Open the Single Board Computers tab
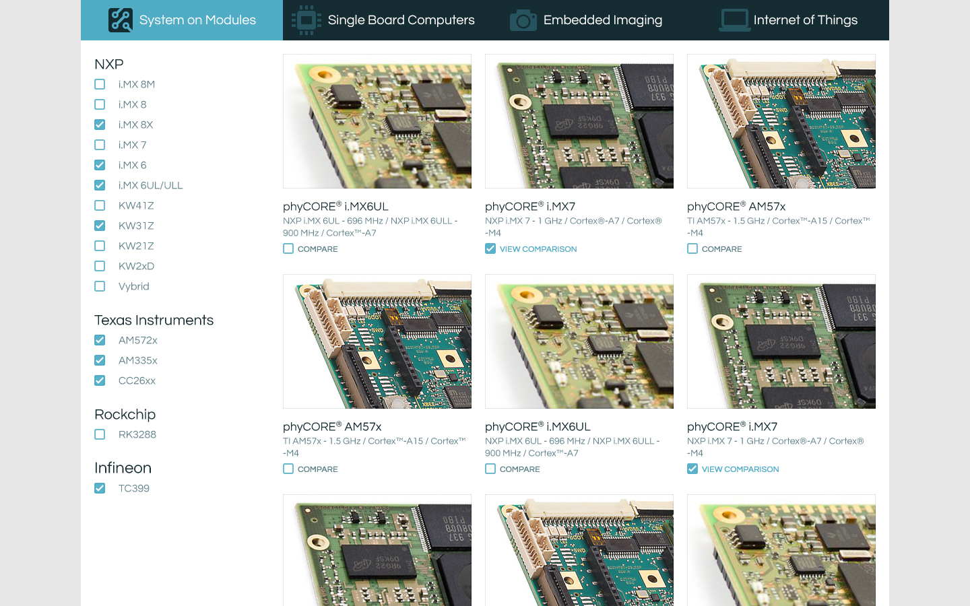The height and width of the screenshot is (606, 970). point(401,20)
